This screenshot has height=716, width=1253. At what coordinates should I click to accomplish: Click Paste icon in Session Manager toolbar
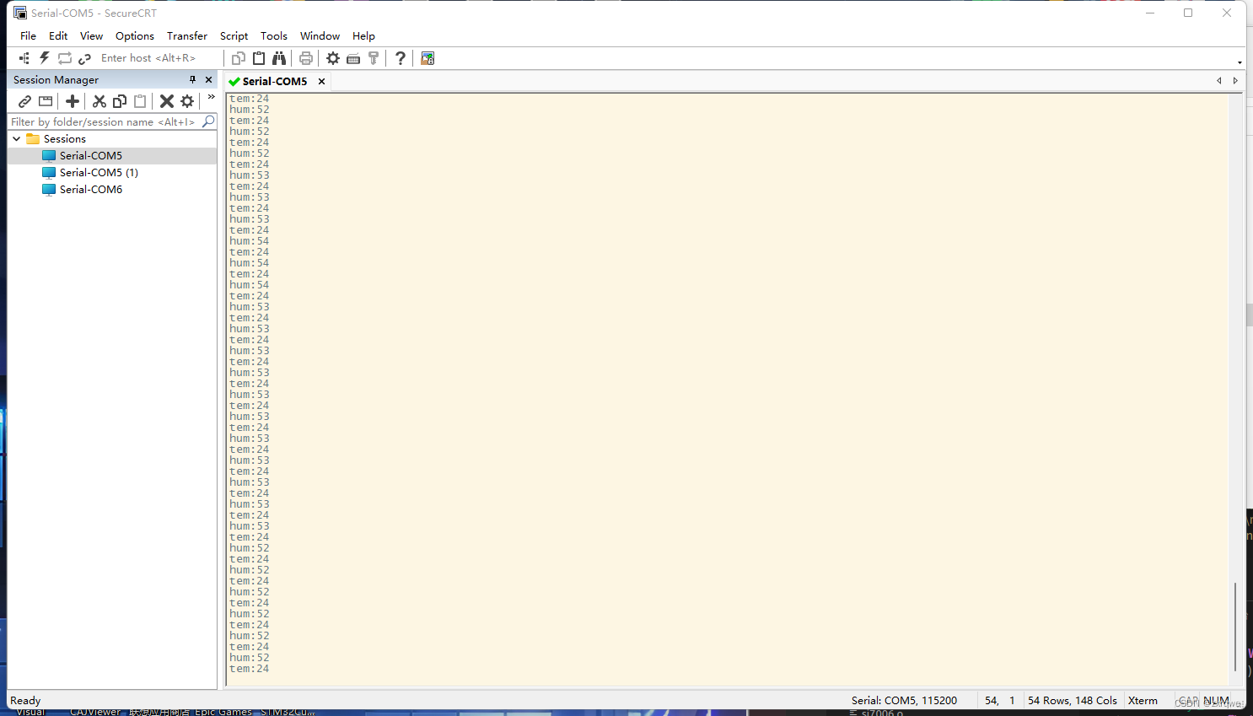(x=140, y=101)
